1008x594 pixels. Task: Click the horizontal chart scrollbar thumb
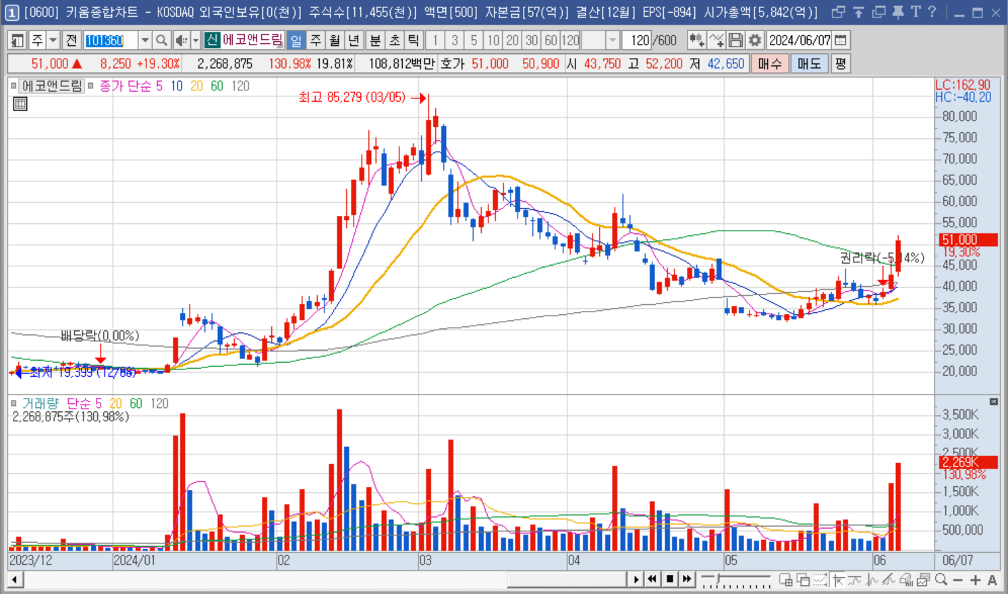tap(567, 580)
